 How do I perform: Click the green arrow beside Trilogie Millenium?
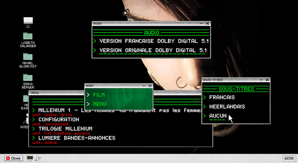(34, 129)
